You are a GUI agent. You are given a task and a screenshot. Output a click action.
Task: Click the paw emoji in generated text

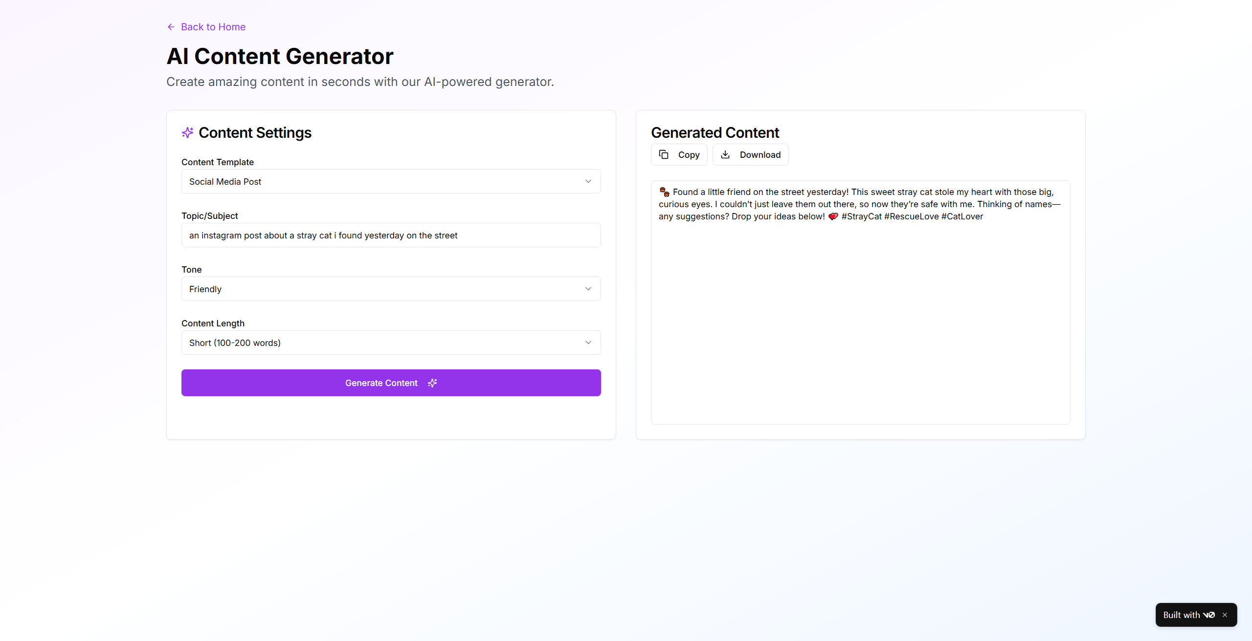tap(664, 192)
